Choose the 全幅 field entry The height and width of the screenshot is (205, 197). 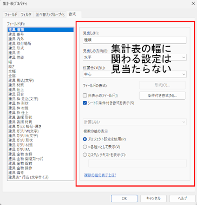pyautogui.click(x=41, y=71)
